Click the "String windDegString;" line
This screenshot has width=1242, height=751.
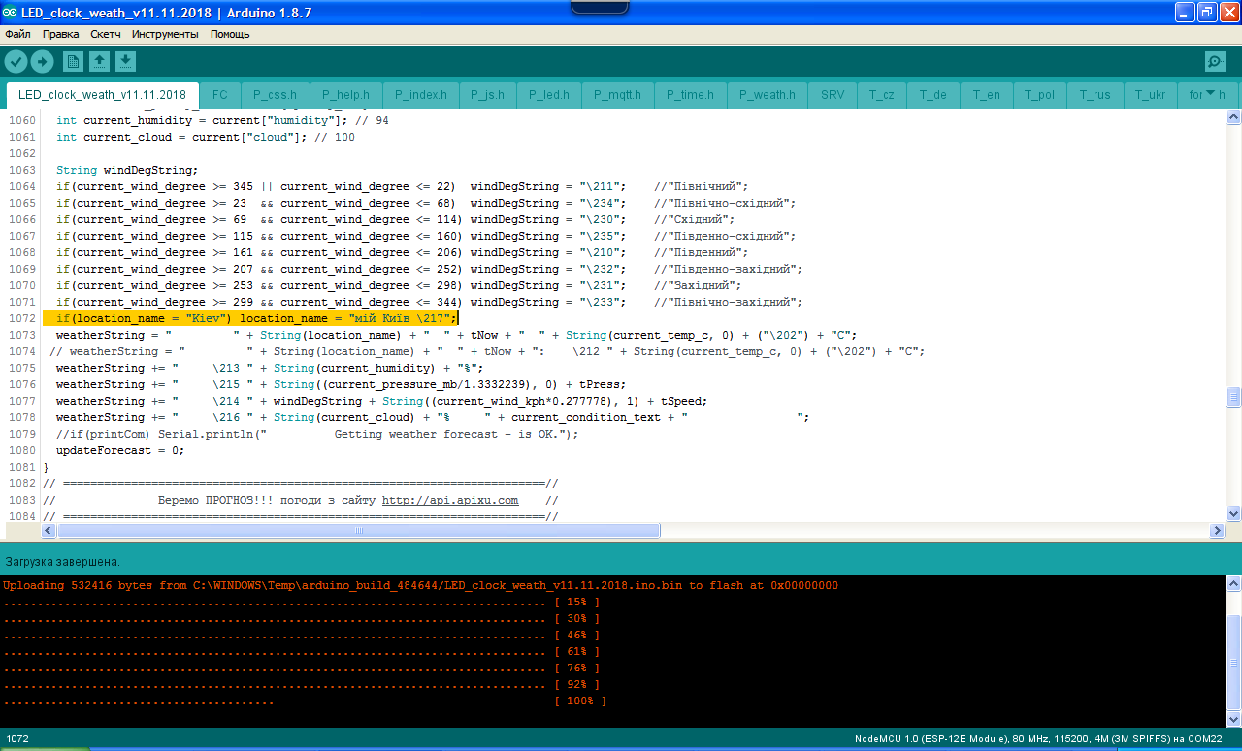click(126, 170)
